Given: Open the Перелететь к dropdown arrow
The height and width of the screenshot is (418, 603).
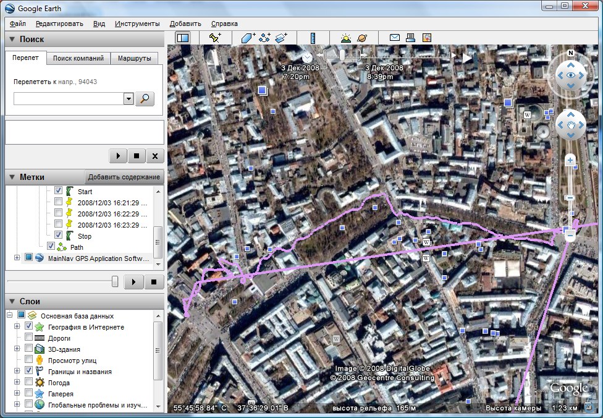Looking at the screenshot, I should point(129,98).
